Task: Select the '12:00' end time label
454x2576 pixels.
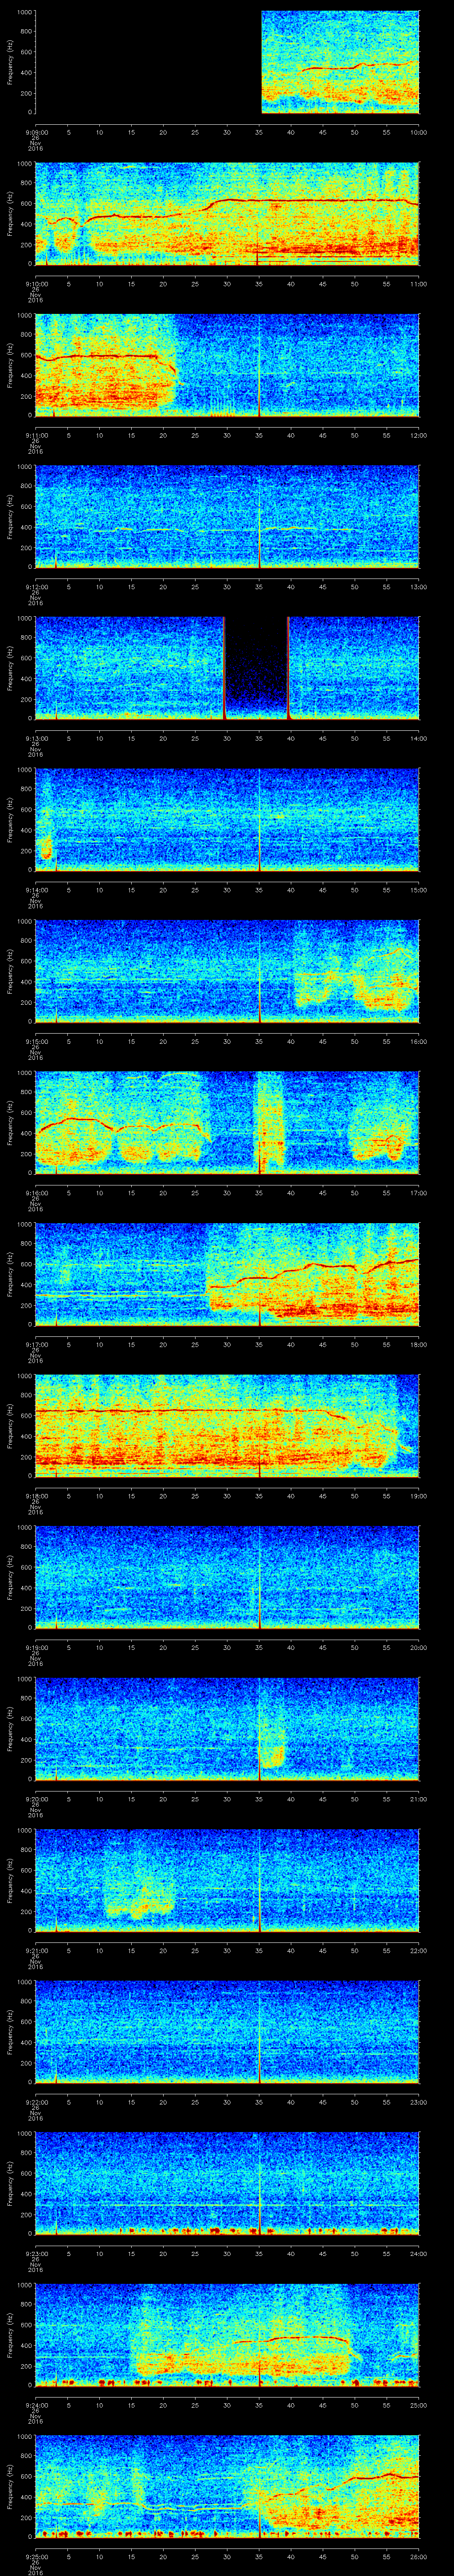Action: 418,435
